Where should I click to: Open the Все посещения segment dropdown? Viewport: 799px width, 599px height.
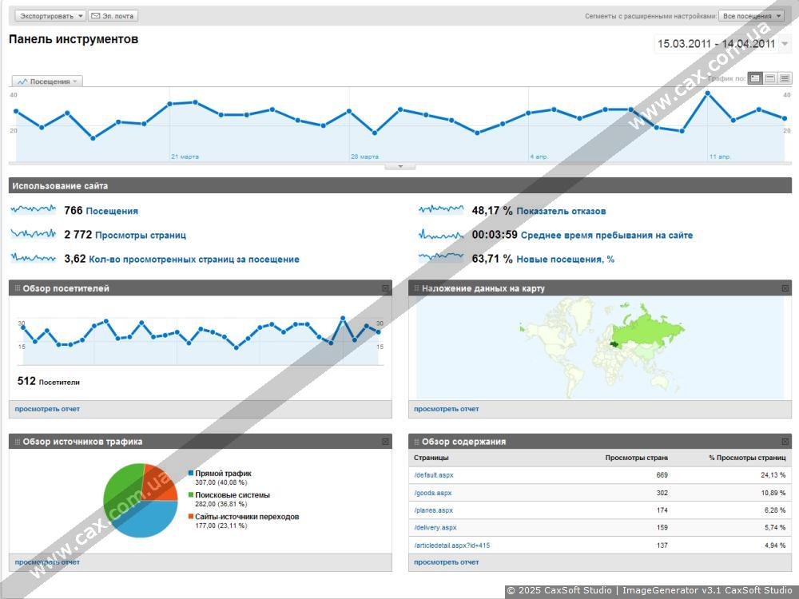point(751,16)
